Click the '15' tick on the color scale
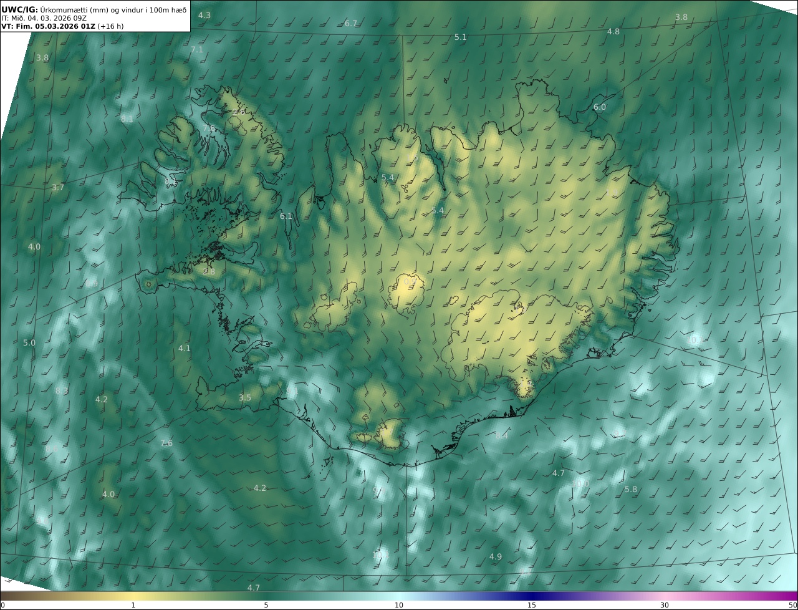 (x=532, y=605)
